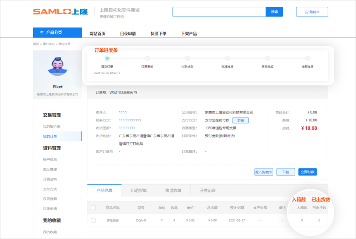356x239 pixels.
Task: Expand the 产品分类 category menu
Action: (57, 32)
